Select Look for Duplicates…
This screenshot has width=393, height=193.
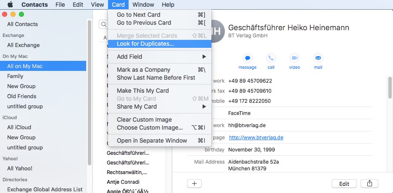(160, 44)
